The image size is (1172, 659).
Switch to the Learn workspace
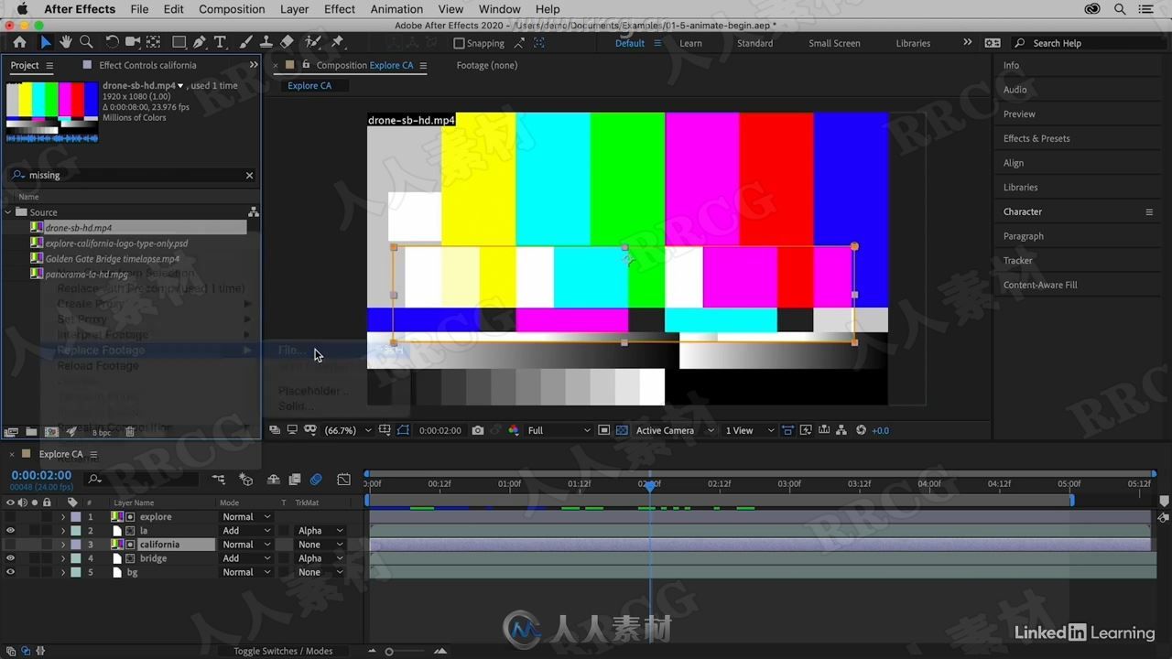[x=690, y=43]
